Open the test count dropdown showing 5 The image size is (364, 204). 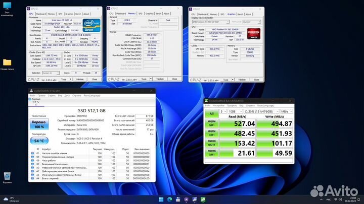click(223, 111)
